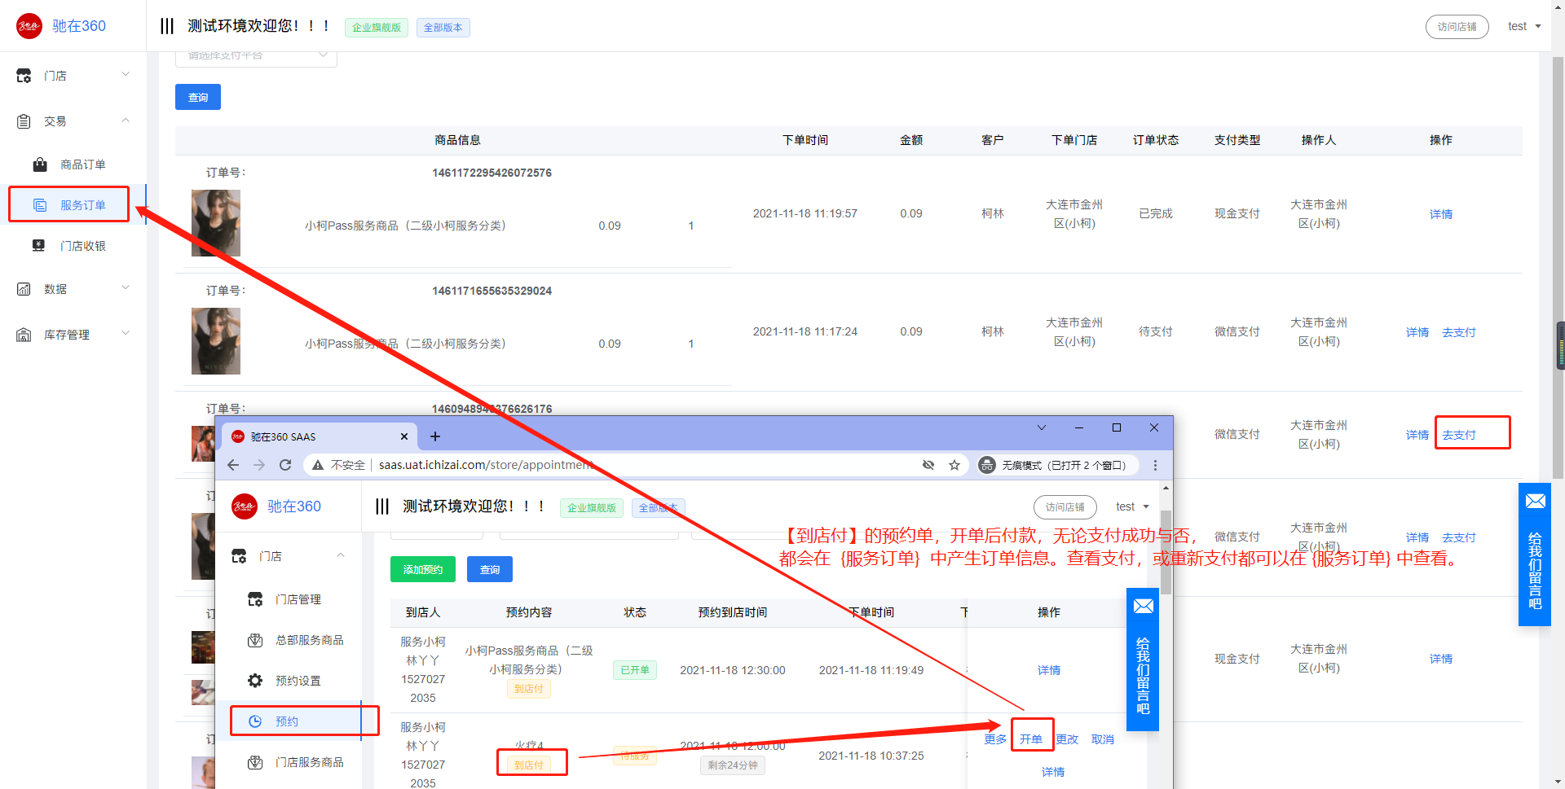Screen dimensions: 1565x789
Task: Open 商品订单 bag icon in sidebar
Action: click(40, 164)
